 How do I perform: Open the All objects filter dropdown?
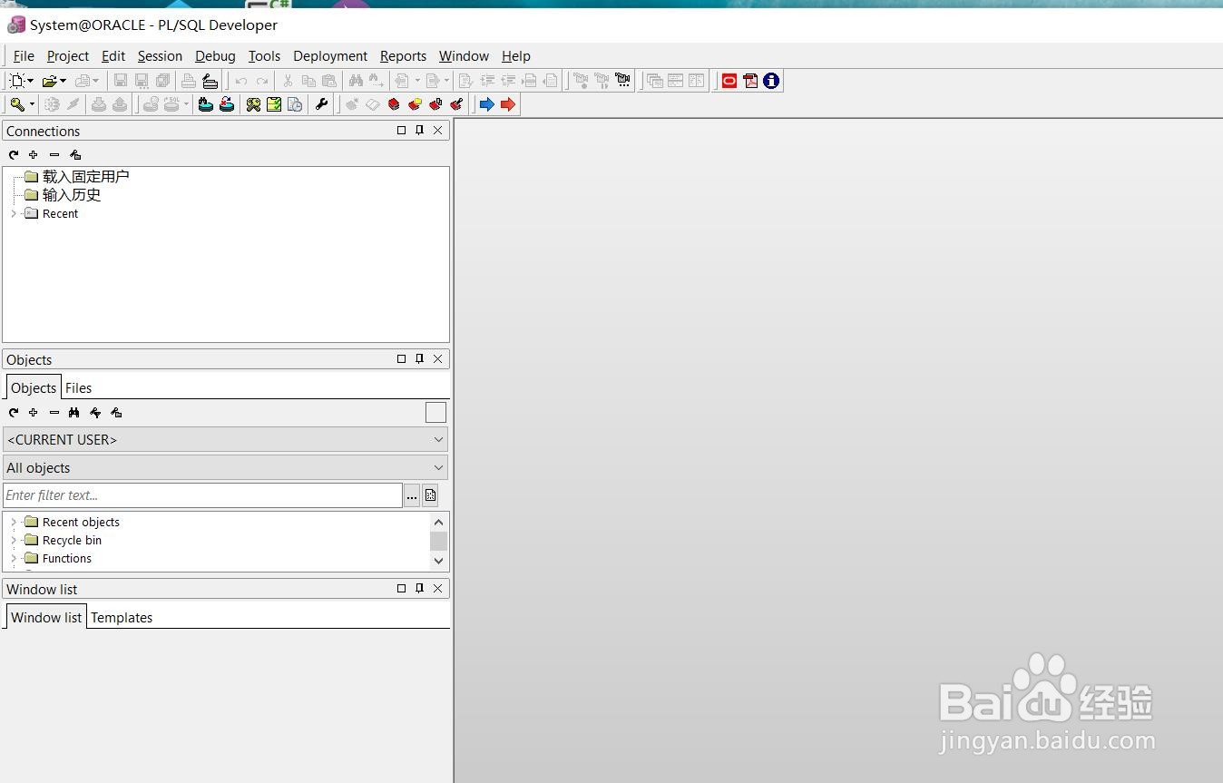(x=225, y=468)
